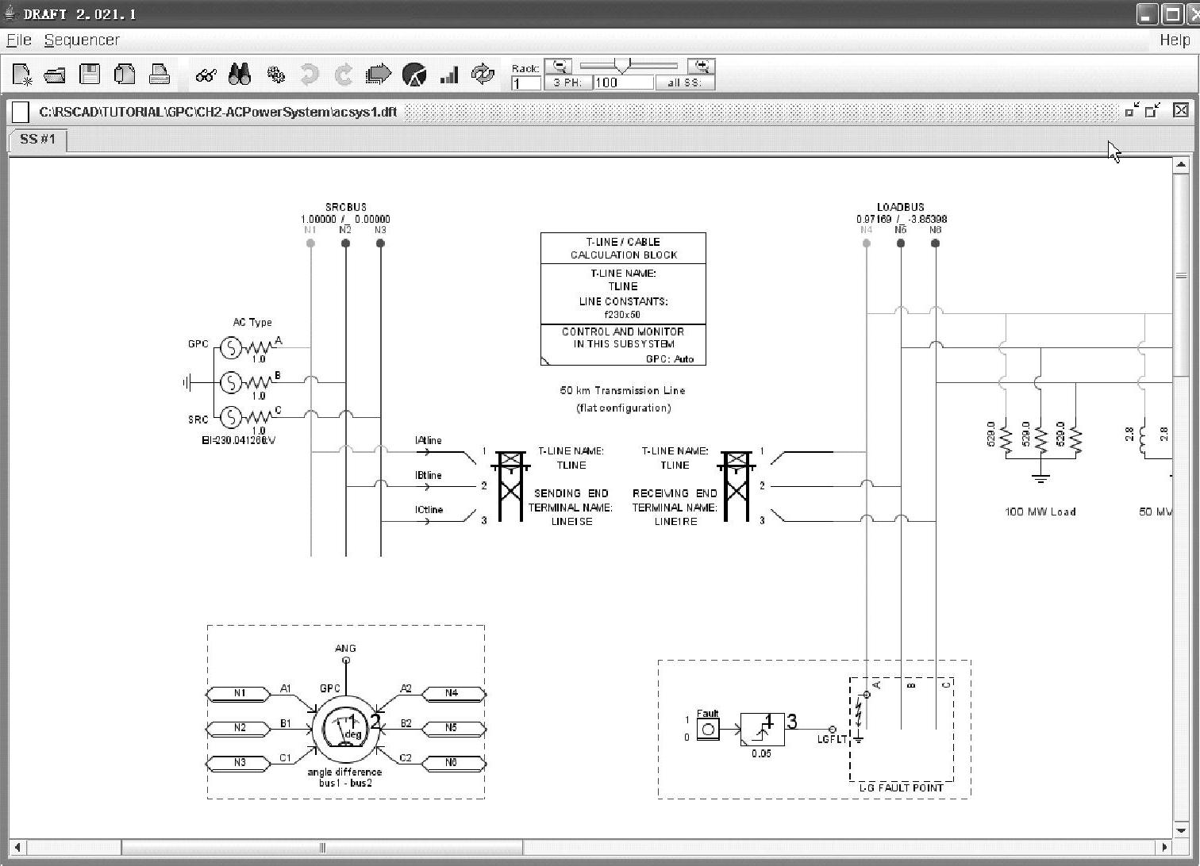Select the SS #1 subsystem tab
Image resolution: width=1200 pixels, height=866 pixels.
(38, 140)
